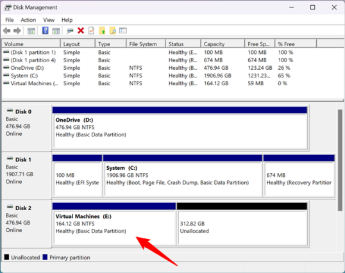Viewport: 345px width, 273px height.
Task: Click the Disk 1 drive icon
Action: [x=10, y=158]
